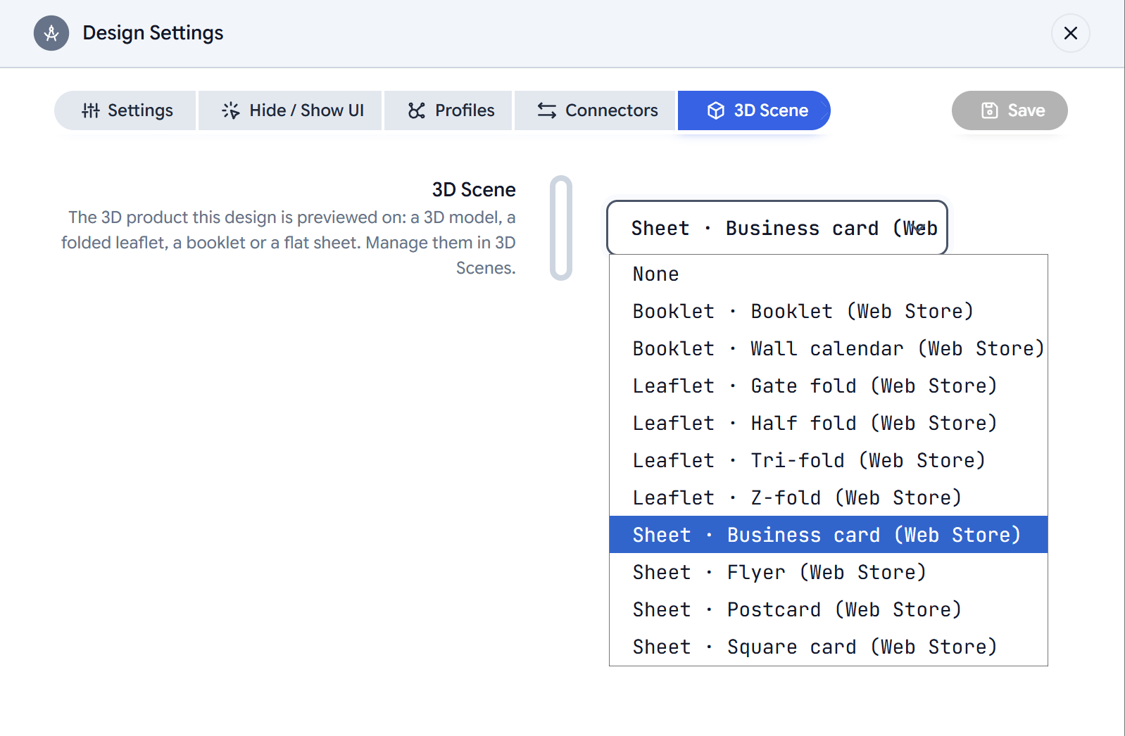Screen dimensions: 1125x736
Task: Open the Hide / Show UI tab
Action: pyautogui.click(x=290, y=110)
